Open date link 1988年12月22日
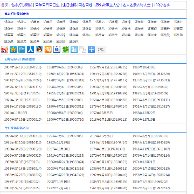This screenshot has width=194, height=194. point(144,113)
